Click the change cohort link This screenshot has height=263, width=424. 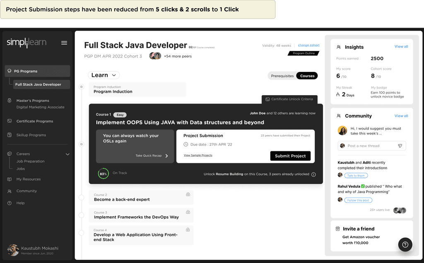click(308, 45)
